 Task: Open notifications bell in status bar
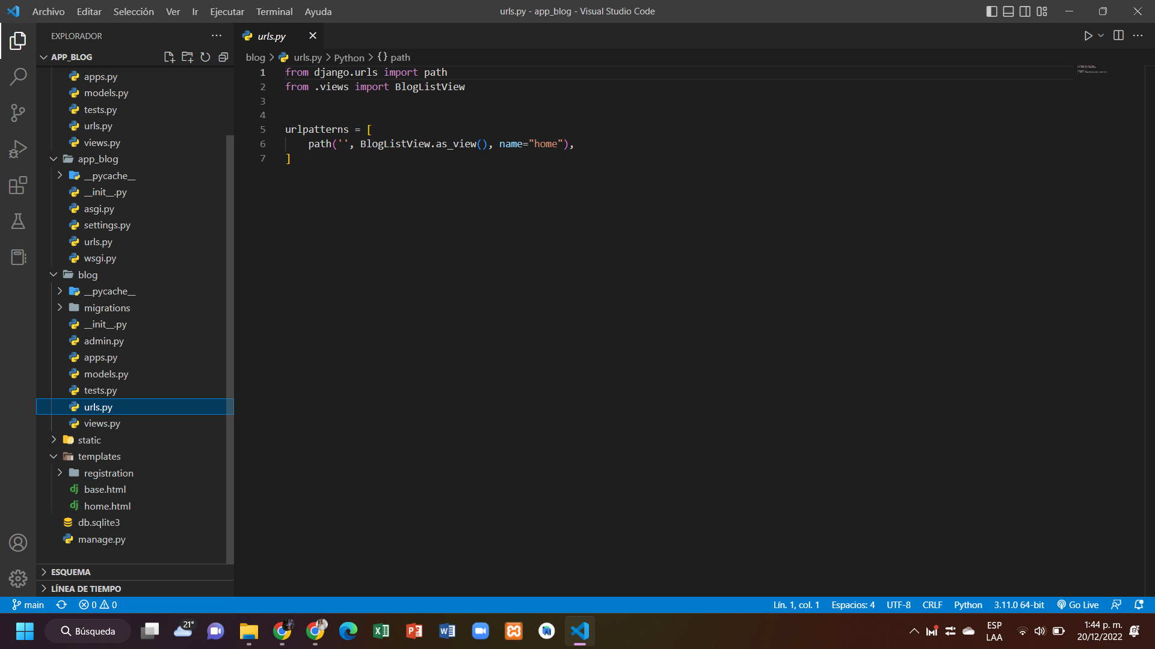(x=1139, y=605)
